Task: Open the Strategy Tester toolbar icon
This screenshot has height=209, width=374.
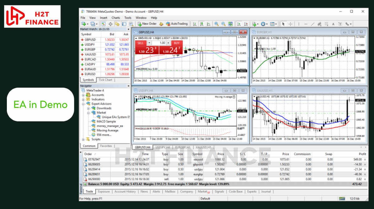Action: coord(131,24)
